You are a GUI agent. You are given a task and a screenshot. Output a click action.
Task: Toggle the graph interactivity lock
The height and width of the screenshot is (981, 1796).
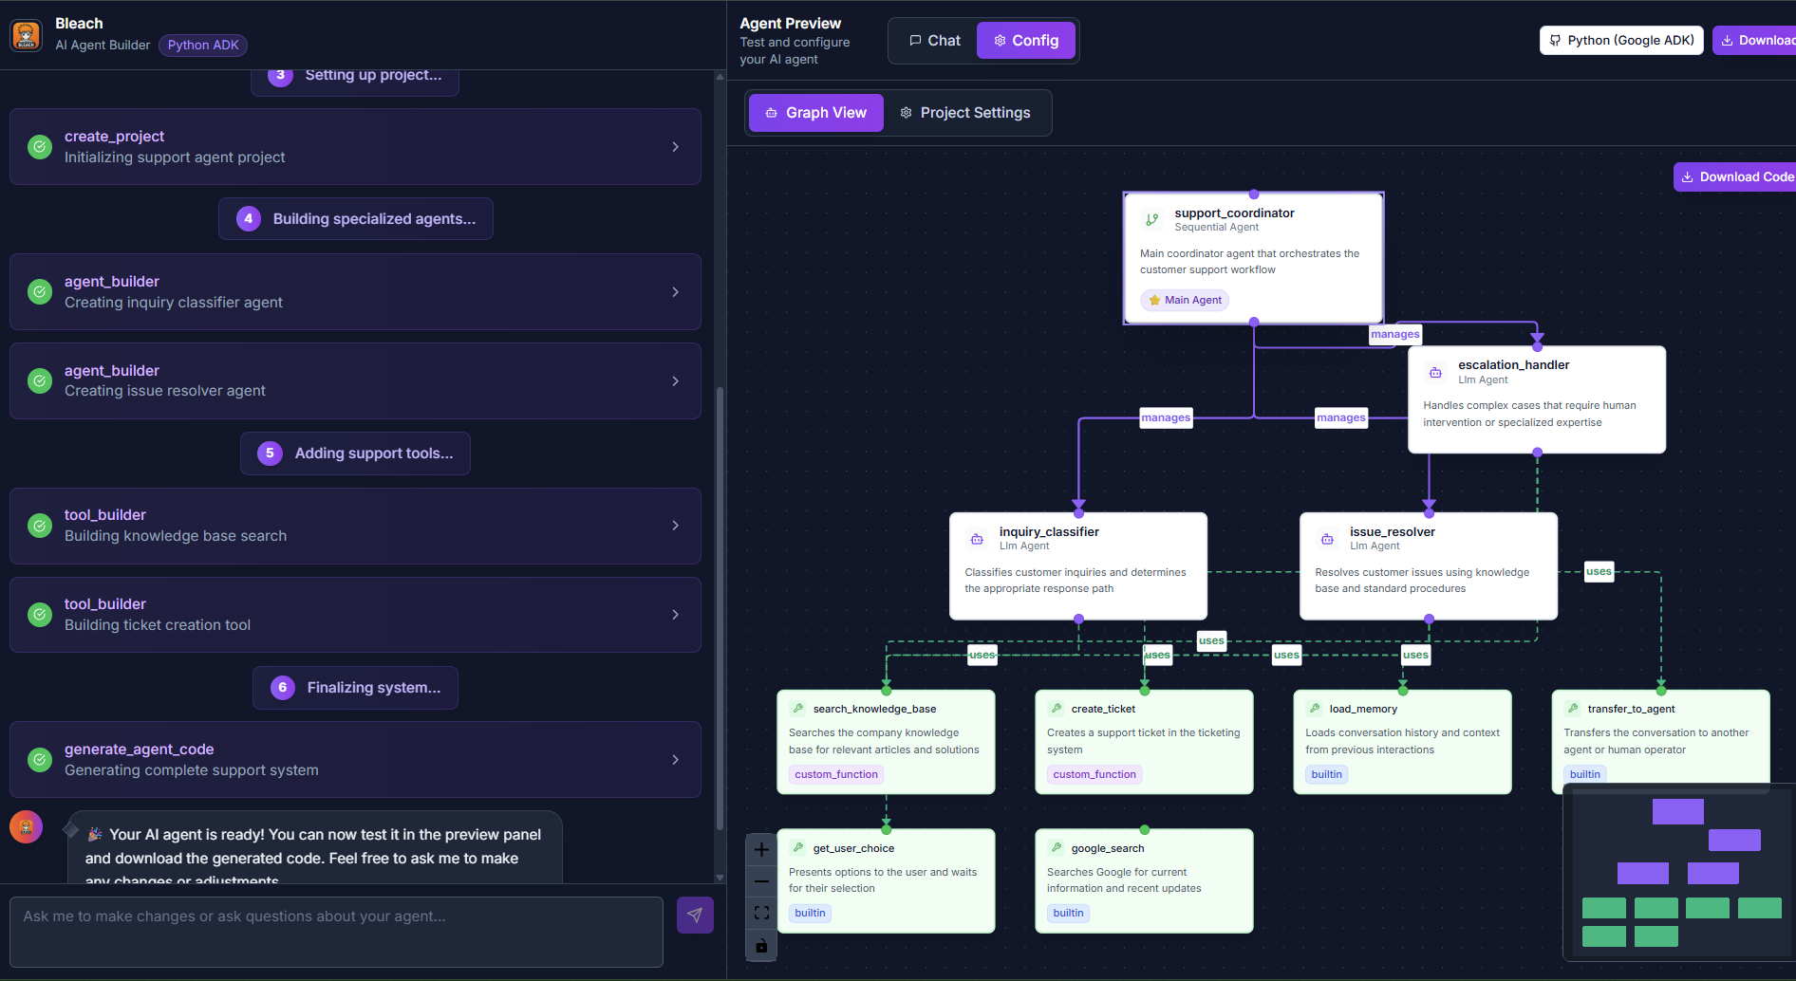pyautogui.click(x=761, y=945)
